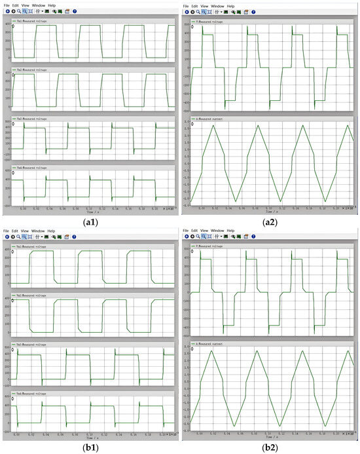Click the A: Measured current plot in scope (a2)
360x454 pixels.
(x=272, y=163)
